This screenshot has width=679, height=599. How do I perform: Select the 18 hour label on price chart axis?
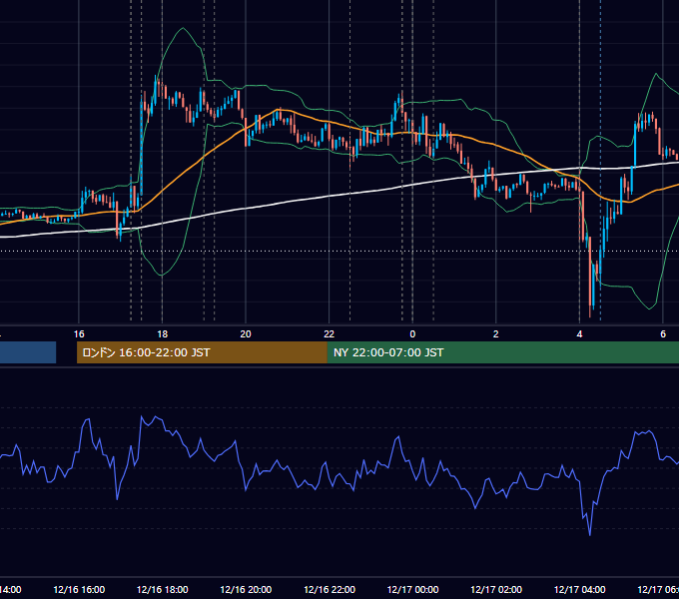163,334
